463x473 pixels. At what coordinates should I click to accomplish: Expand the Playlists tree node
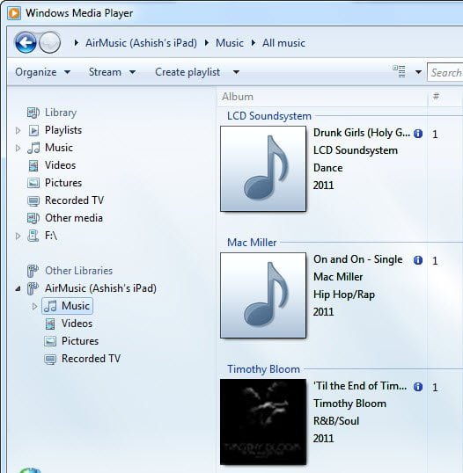18,130
